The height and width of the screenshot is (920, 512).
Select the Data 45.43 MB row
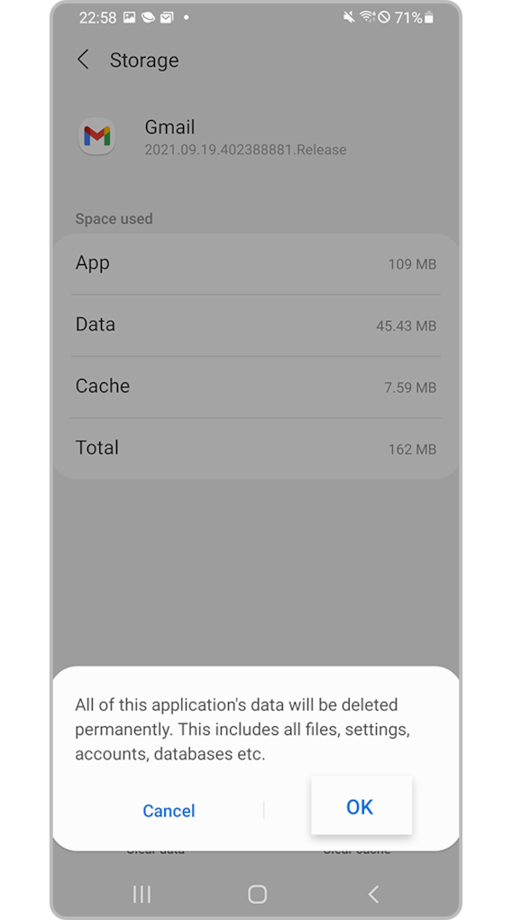click(256, 325)
